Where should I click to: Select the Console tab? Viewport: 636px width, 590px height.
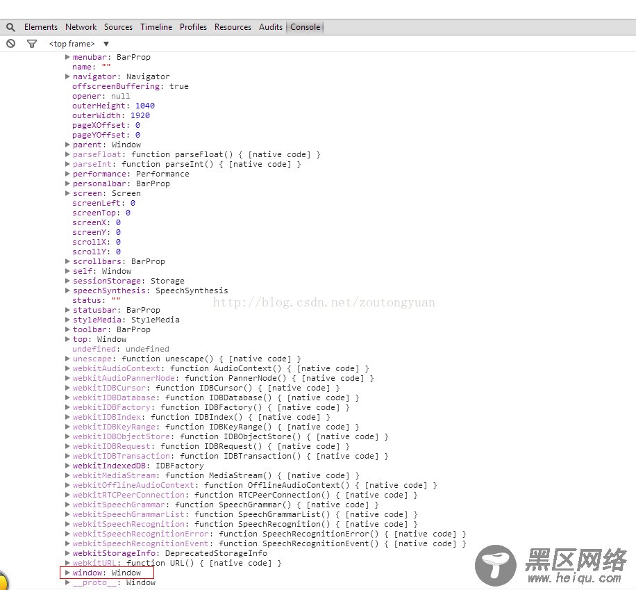(x=305, y=27)
